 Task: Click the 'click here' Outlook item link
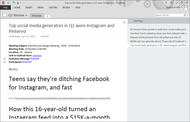pyautogui.click(x=37, y=56)
